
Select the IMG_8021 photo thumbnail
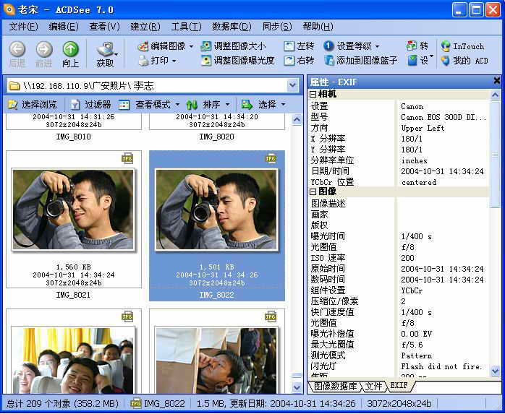pos(73,210)
